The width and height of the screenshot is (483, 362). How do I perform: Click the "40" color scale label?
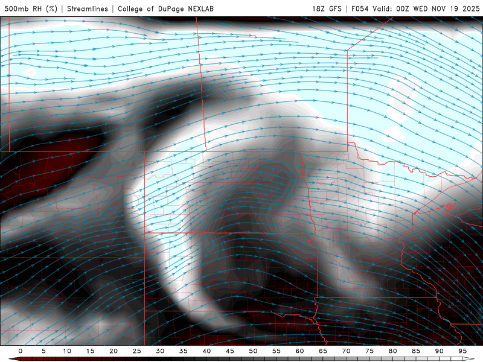pyautogui.click(x=206, y=351)
